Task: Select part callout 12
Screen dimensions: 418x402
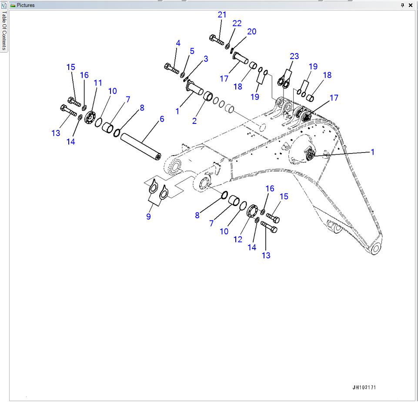Action: [x=238, y=239]
